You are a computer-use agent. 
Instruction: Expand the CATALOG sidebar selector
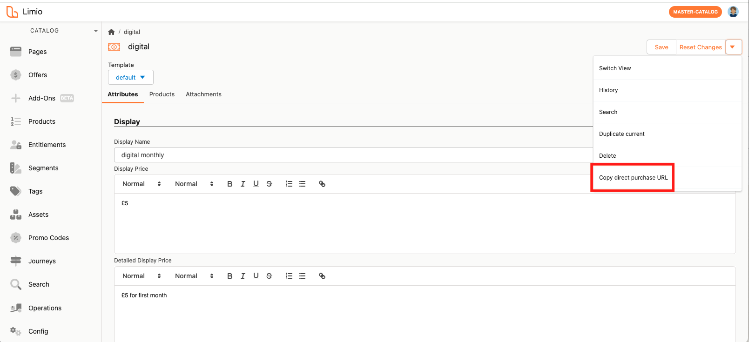point(63,31)
